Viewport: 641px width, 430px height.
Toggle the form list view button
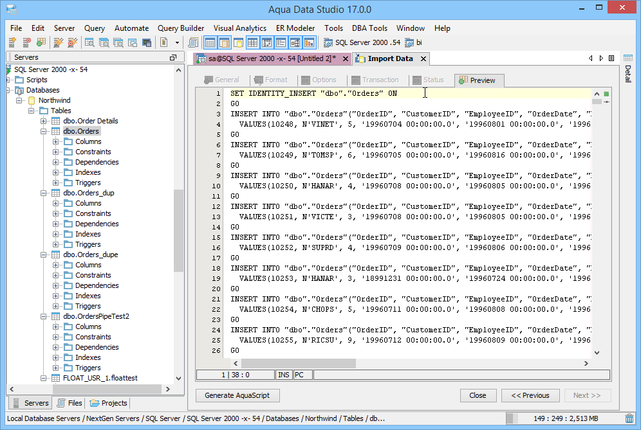point(281,42)
